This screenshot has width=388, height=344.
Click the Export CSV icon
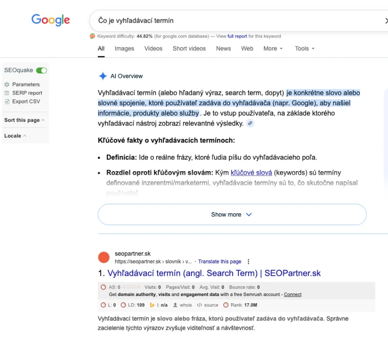(7, 102)
